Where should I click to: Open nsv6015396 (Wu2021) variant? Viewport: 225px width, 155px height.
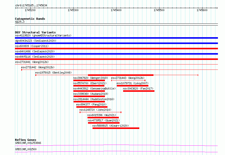coord(102,115)
